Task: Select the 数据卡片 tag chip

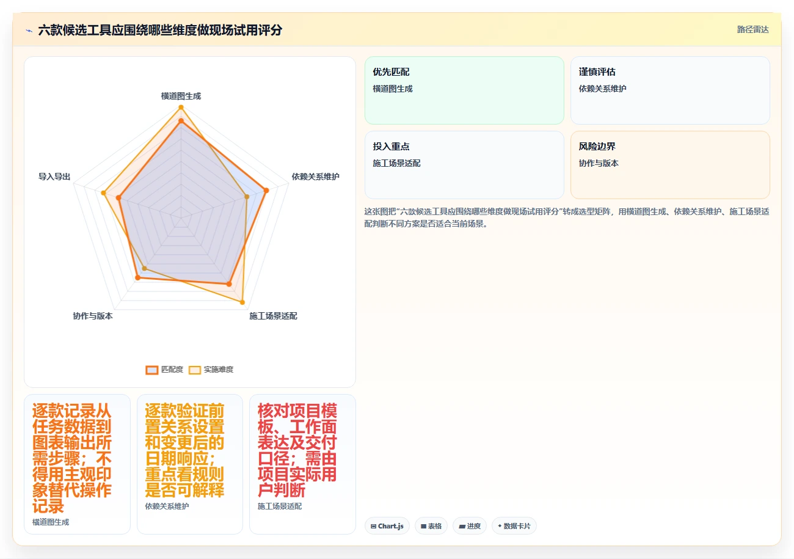Action: 514,526
